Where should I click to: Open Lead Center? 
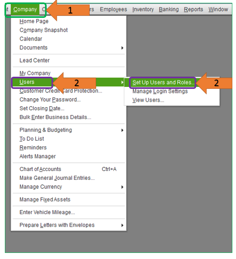point(34,60)
